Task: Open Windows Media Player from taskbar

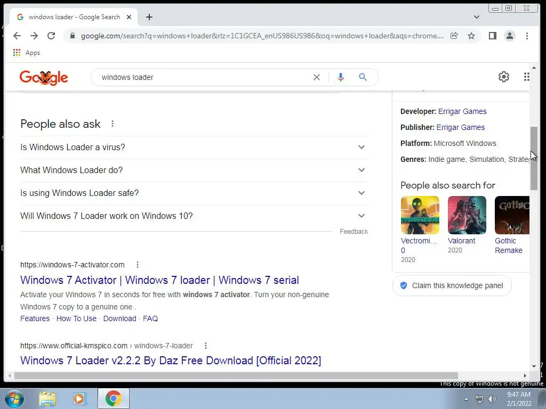Action: tap(79, 399)
